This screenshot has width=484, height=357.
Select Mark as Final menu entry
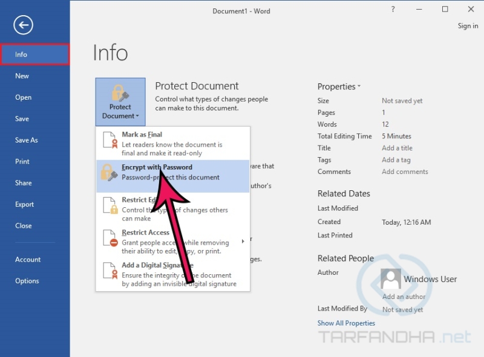click(x=172, y=144)
